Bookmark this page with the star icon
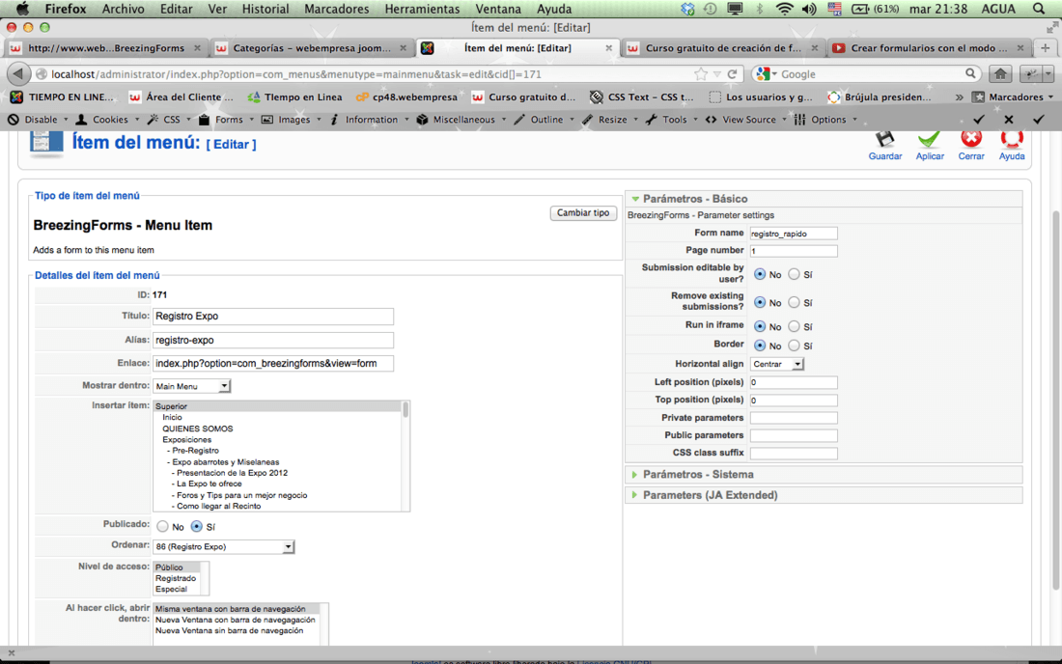Screen dimensions: 1062x664 701,73
